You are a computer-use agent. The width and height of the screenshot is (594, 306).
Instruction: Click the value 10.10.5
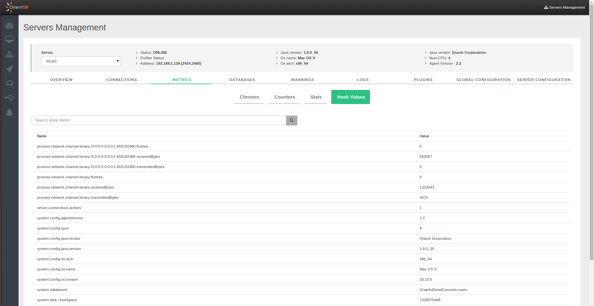pyautogui.click(x=426, y=279)
